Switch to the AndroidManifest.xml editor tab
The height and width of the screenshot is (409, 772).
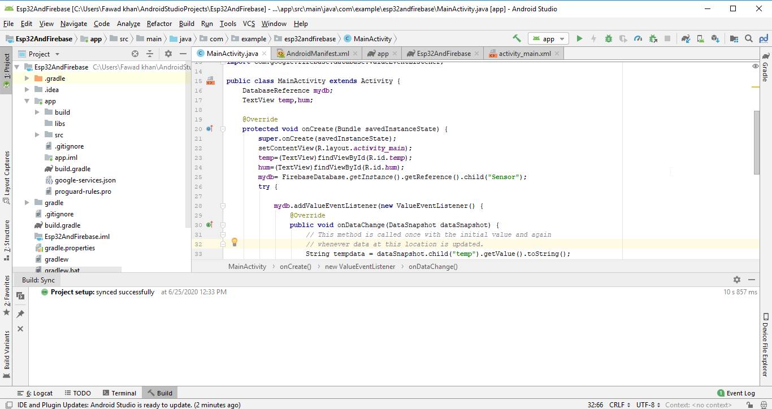coord(318,54)
